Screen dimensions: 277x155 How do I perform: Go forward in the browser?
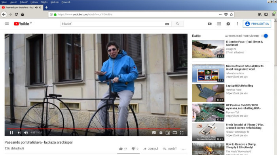pyautogui.click(x=10, y=15)
